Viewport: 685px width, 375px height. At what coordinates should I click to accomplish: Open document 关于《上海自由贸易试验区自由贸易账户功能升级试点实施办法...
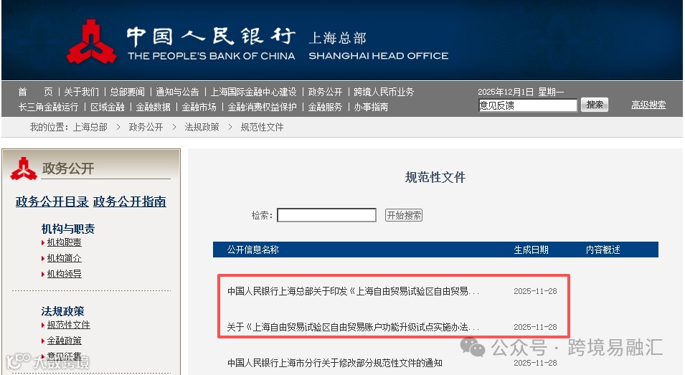[x=353, y=327]
